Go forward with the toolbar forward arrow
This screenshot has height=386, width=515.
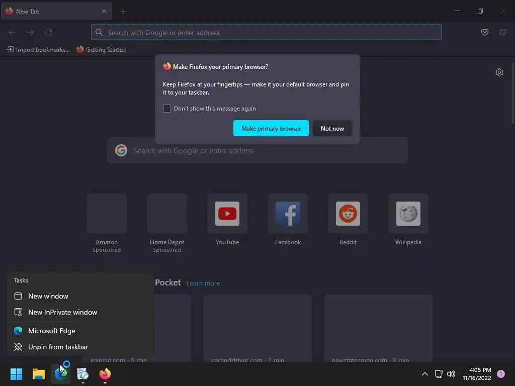(30, 33)
